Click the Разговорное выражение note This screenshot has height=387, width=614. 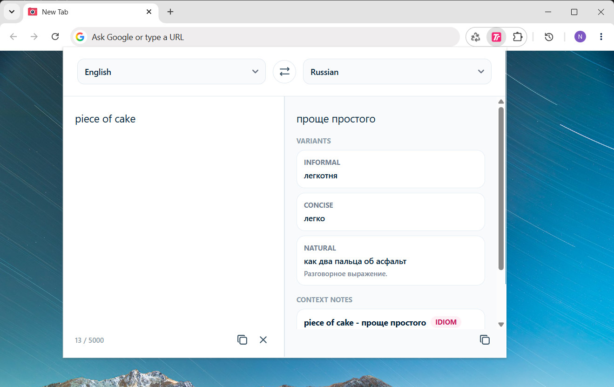pyautogui.click(x=345, y=274)
